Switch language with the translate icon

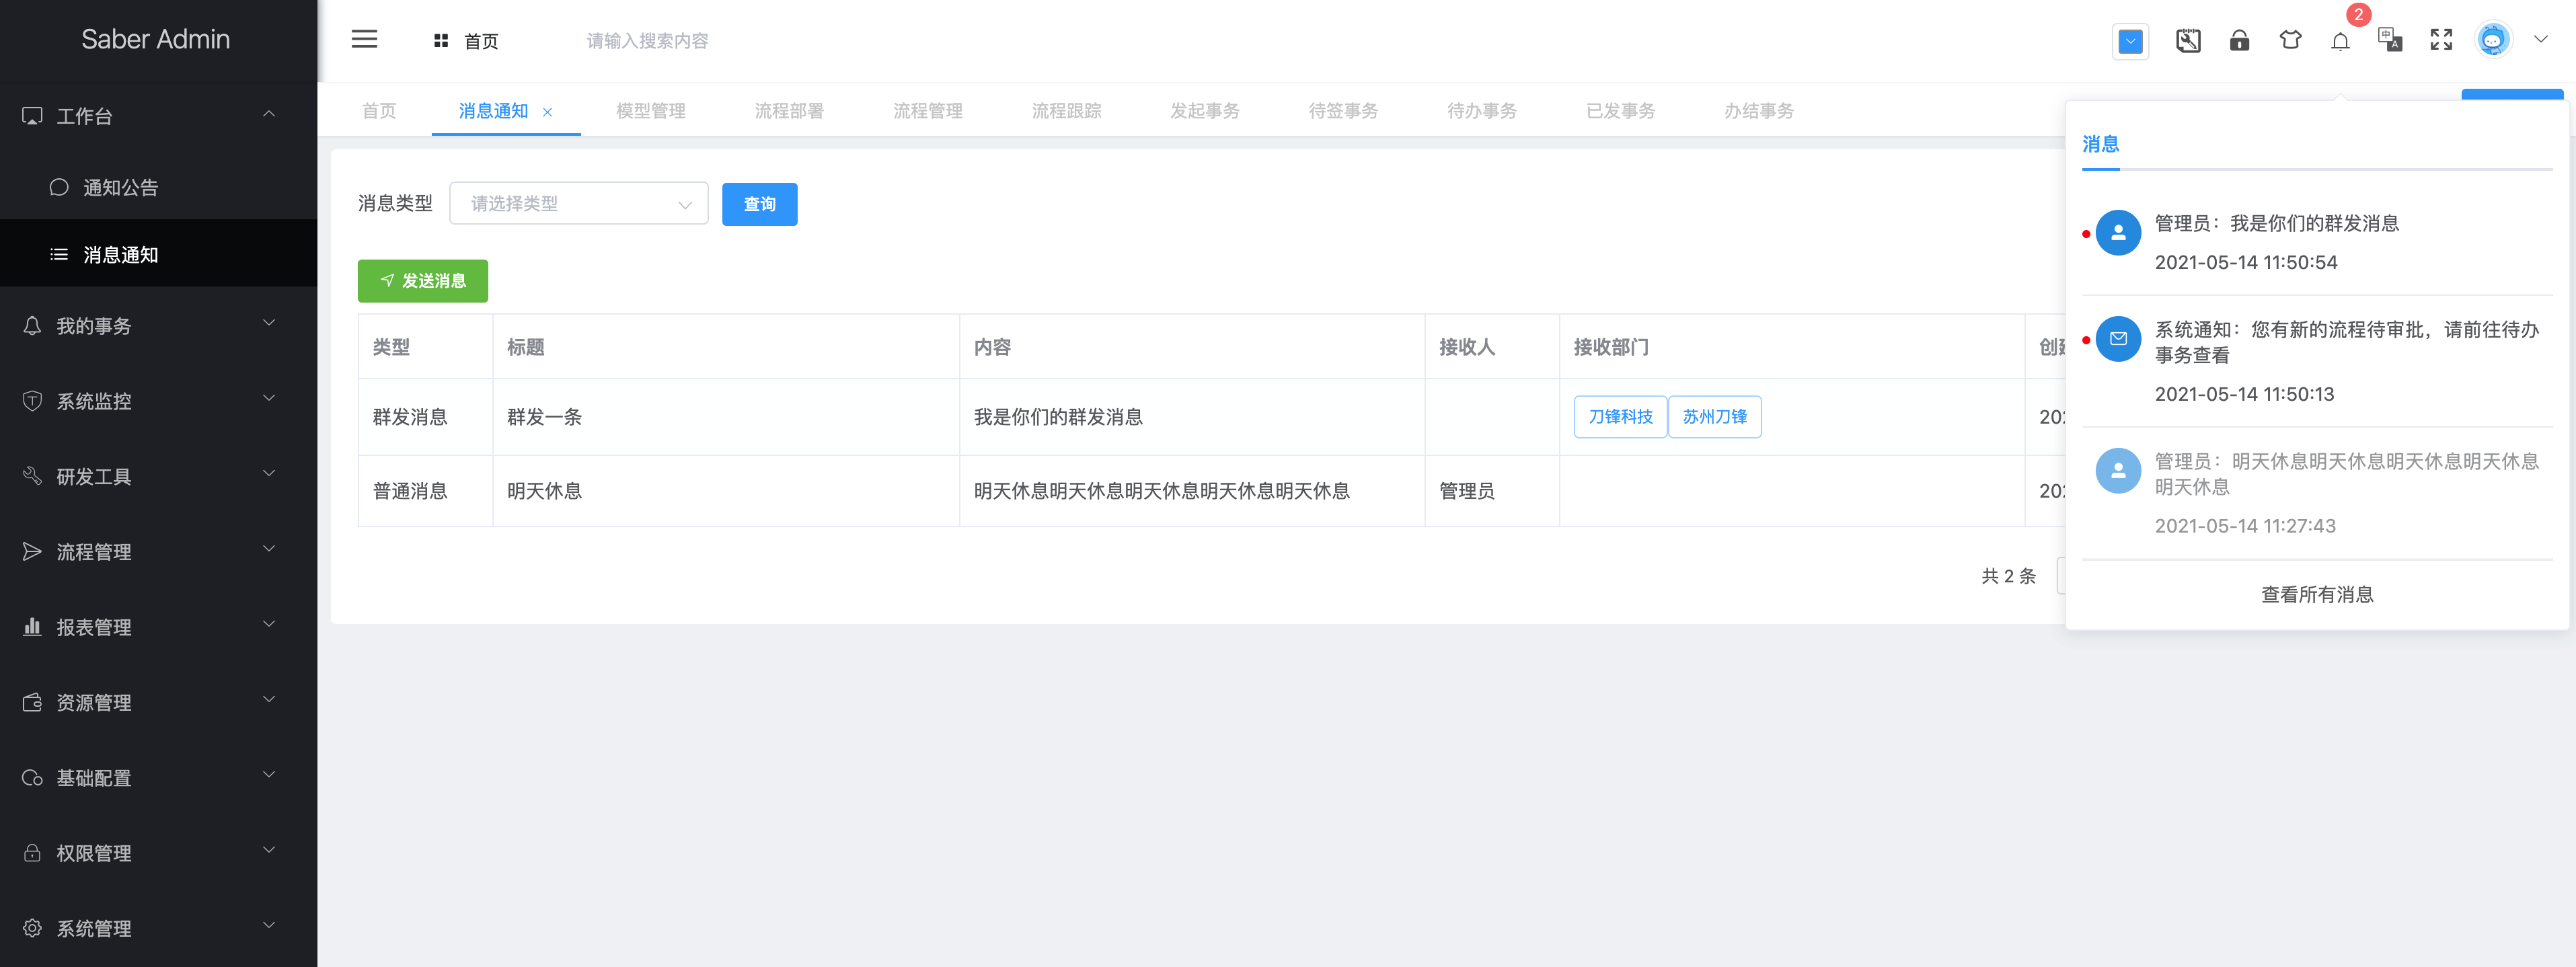2390,40
